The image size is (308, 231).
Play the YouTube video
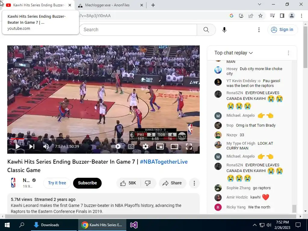point(18,146)
